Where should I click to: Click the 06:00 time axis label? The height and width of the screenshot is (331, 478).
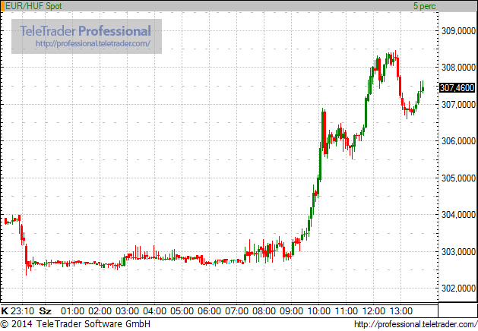point(210,311)
